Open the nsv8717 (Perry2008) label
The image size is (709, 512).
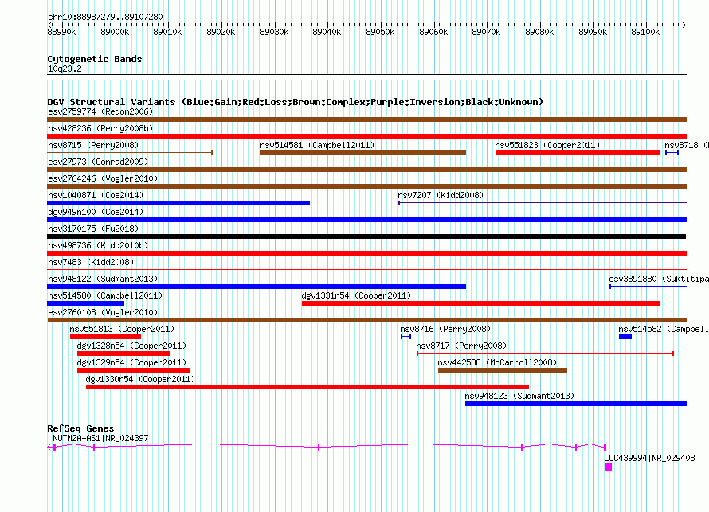tap(461, 346)
